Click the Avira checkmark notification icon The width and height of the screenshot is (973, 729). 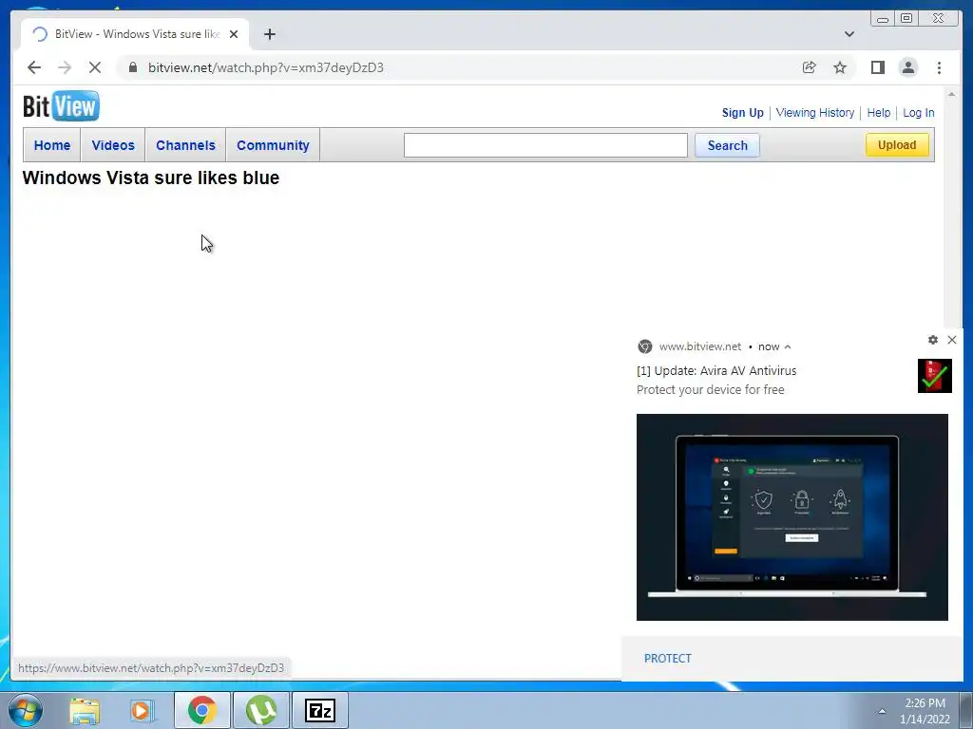pyautogui.click(x=935, y=376)
